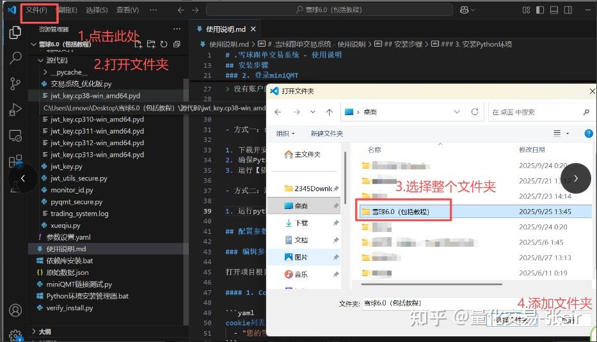The width and height of the screenshot is (597, 342).
Task: Open 参数设置.yaml in explorer
Action: tap(68, 237)
